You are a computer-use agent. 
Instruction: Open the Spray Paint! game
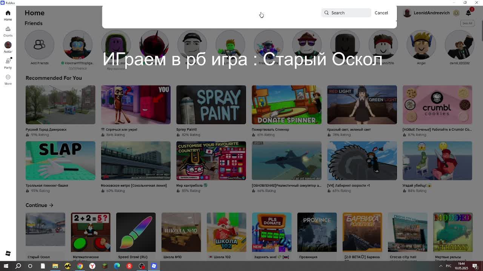pos(211,105)
